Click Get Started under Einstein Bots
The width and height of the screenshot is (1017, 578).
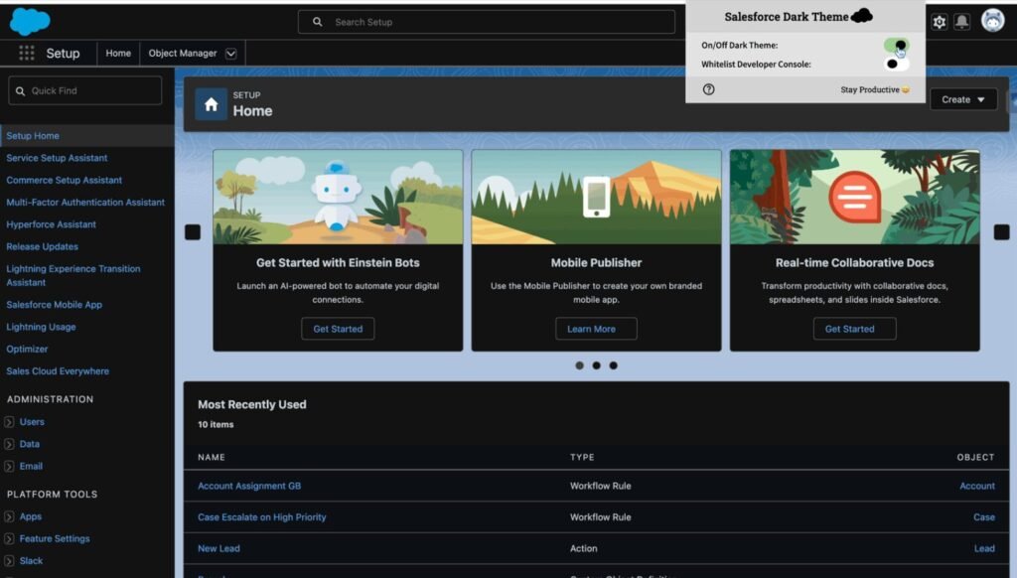coord(339,328)
